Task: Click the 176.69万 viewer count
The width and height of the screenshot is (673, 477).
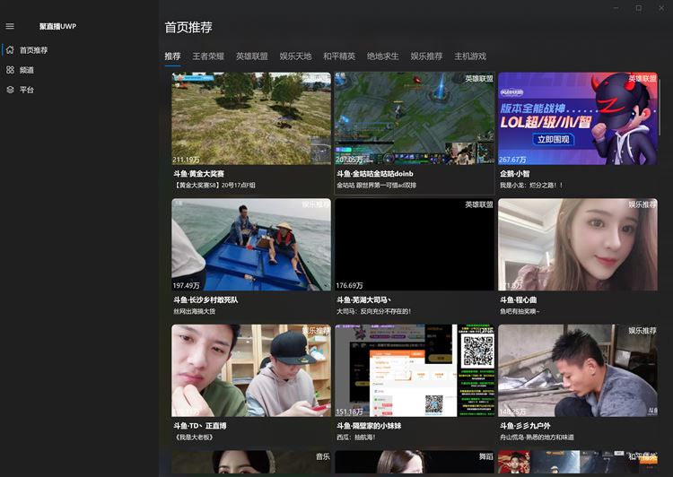Action: [x=349, y=286]
